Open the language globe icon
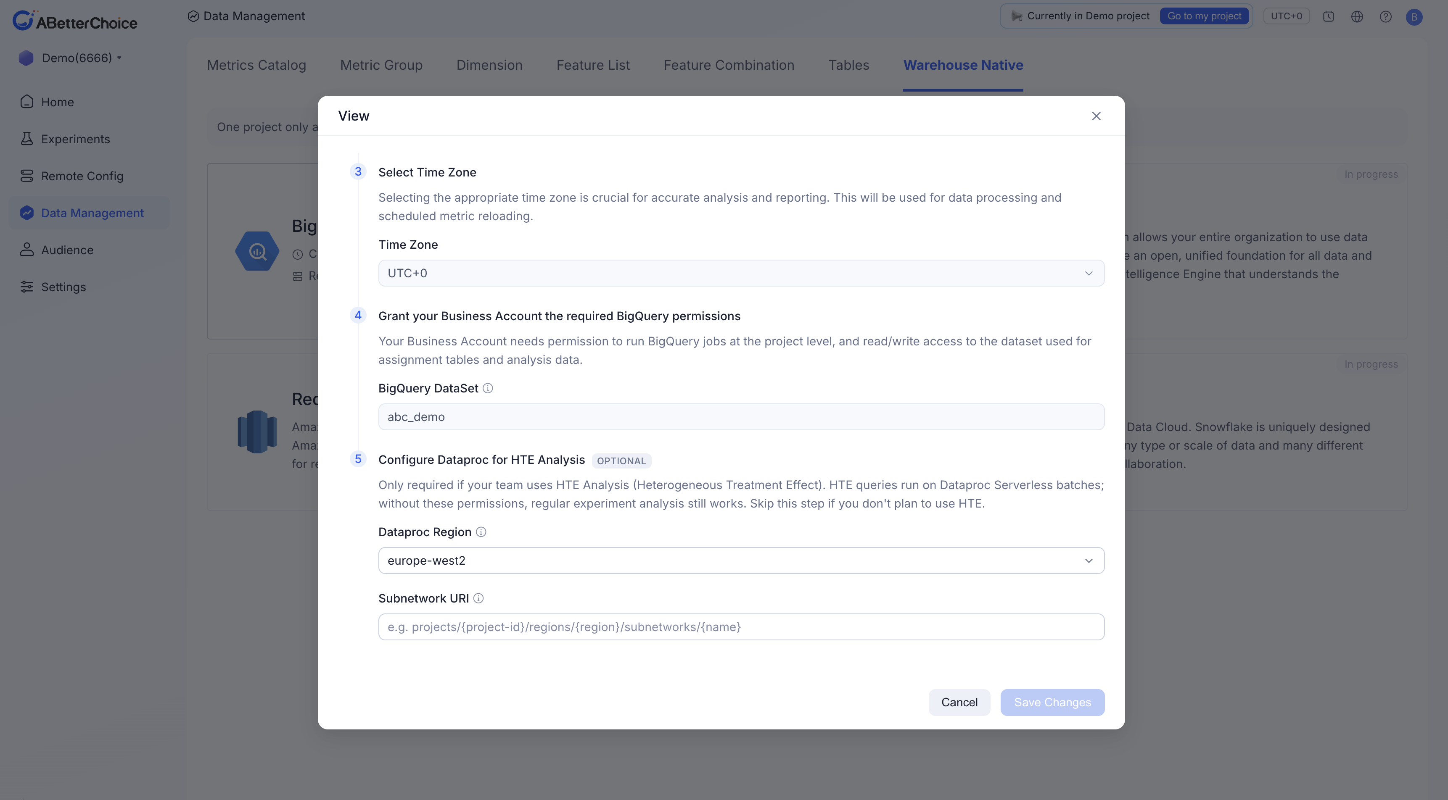Viewport: 1448px width, 800px height. pos(1357,16)
